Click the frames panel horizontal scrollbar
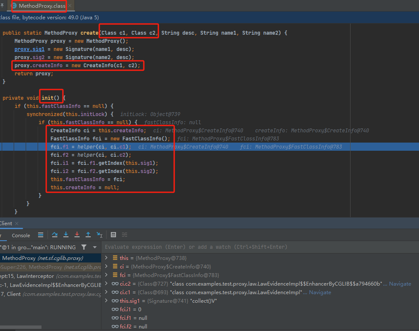 (x=21, y=327)
